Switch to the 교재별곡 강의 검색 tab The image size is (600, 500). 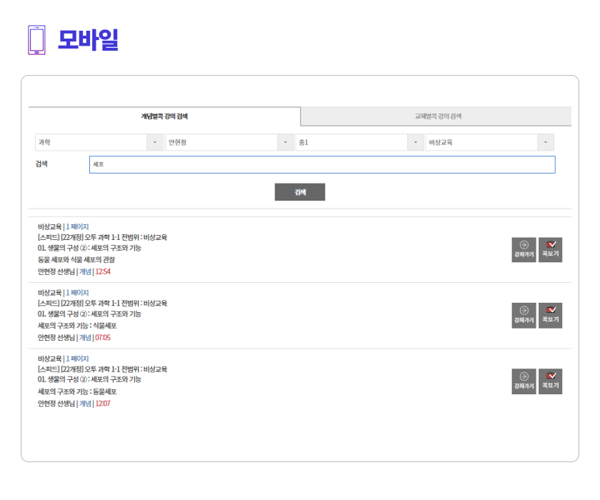pyautogui.click(x=437, y=116)
